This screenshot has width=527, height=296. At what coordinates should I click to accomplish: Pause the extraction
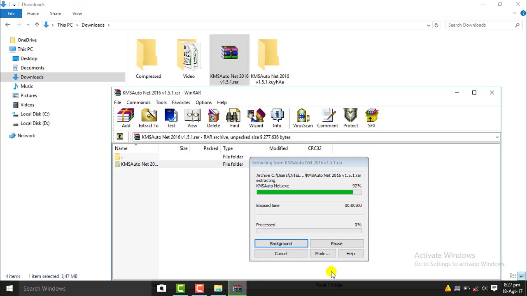coord(336,244)
